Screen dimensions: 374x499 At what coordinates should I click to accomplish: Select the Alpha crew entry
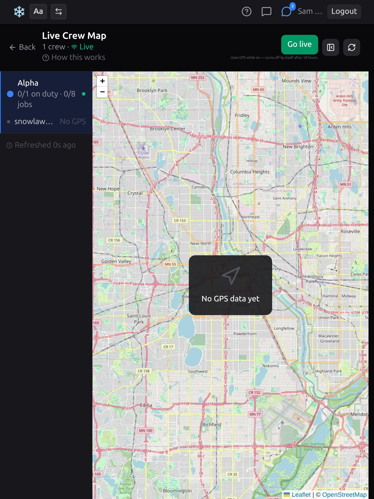[46, 93]
